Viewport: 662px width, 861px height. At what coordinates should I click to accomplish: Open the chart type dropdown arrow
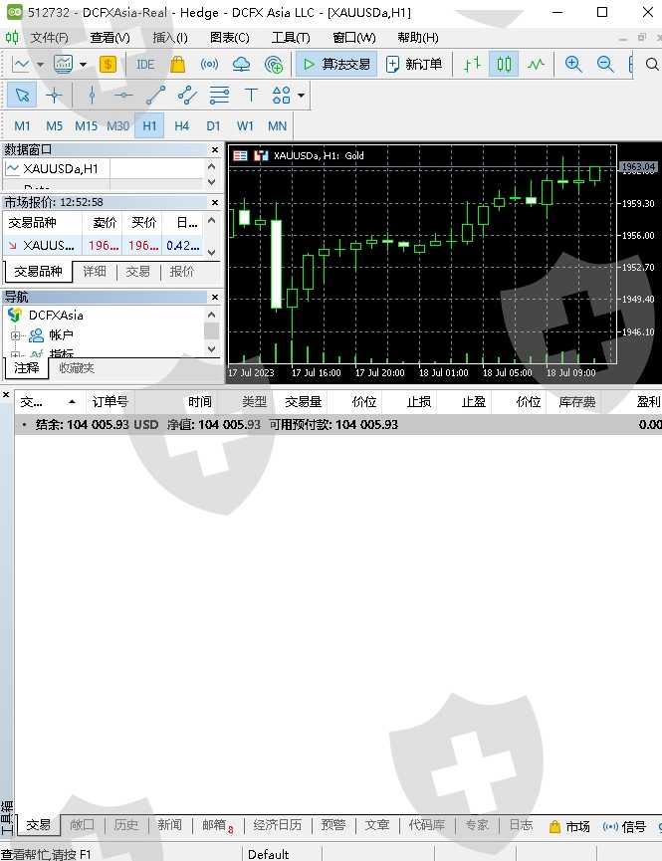click(41, 64)
